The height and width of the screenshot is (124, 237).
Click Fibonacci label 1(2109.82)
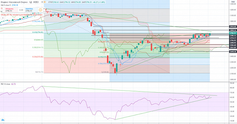(x=105, y=72)
